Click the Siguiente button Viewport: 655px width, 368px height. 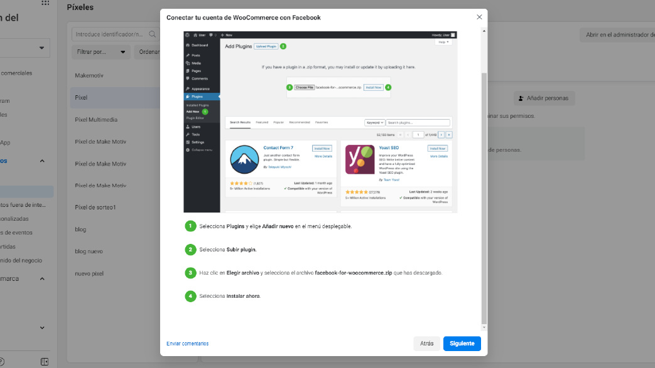(x=462, y=344)
